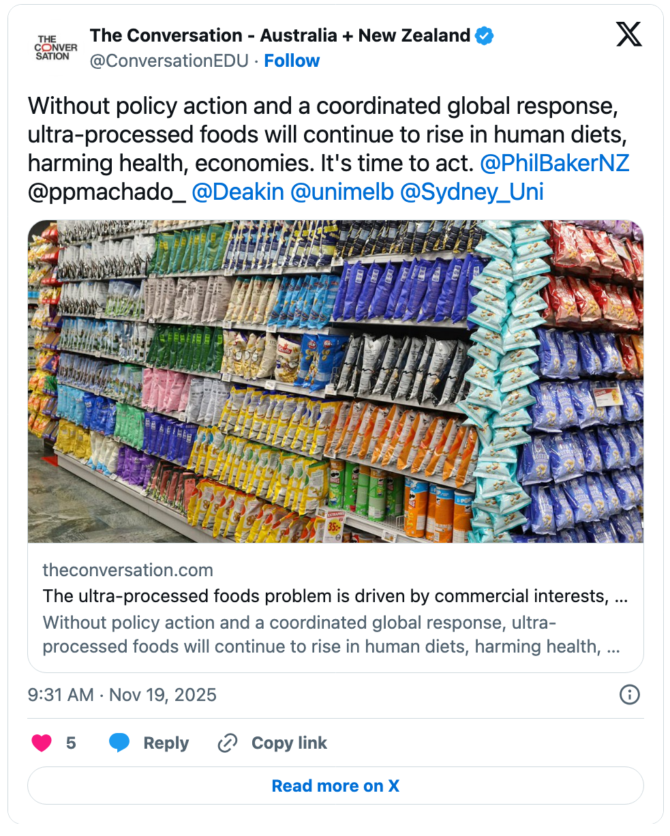Click the reply speech bubble icon
The width and height of the screenshot is (670, 836).
click(x=119, y=743)
